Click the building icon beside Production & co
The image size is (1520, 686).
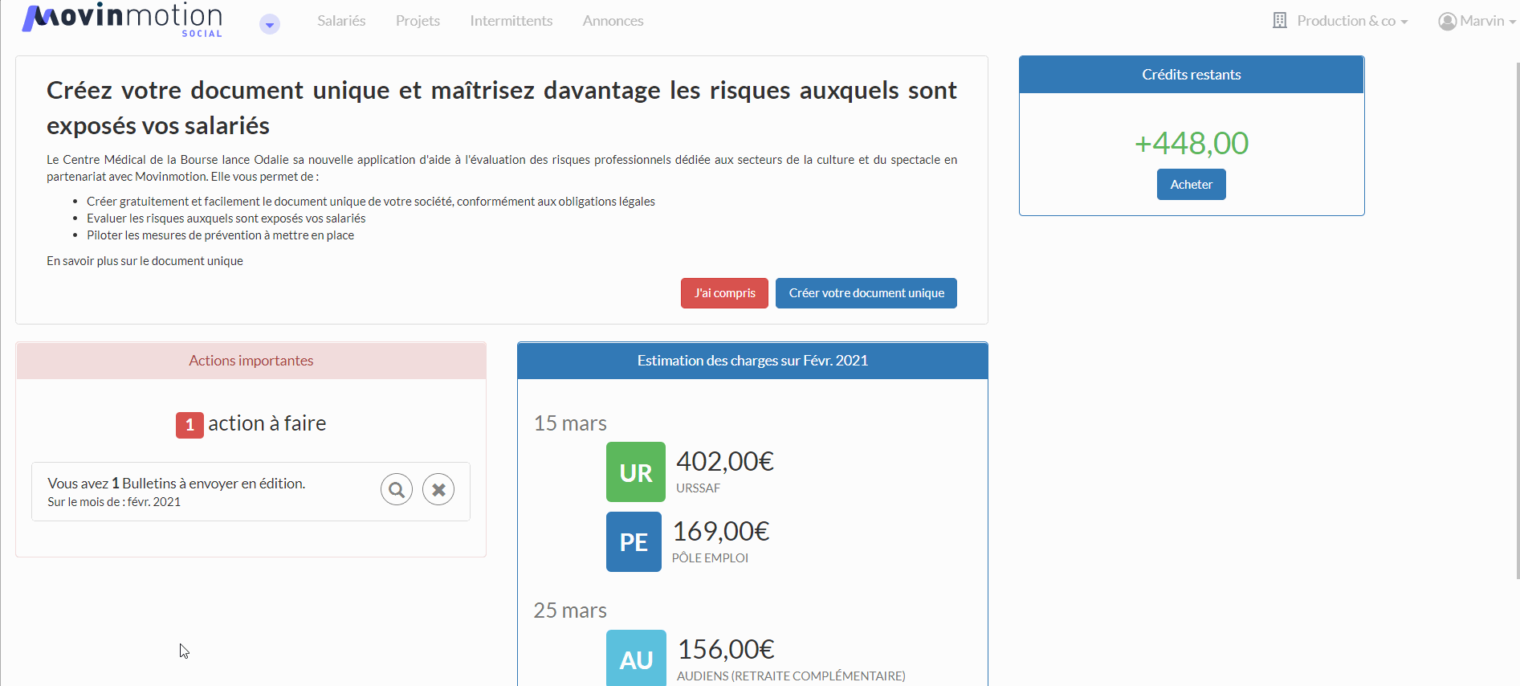(x=1280, y=21)
